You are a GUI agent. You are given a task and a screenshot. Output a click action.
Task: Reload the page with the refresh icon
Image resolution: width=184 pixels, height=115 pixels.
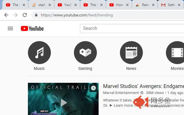pos(25,15)
